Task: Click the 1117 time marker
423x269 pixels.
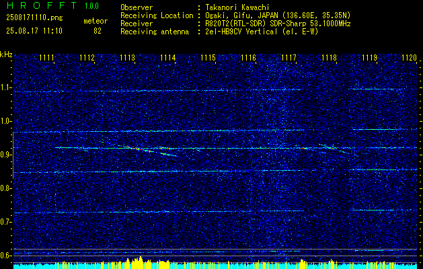Action: tap(289, 58)
